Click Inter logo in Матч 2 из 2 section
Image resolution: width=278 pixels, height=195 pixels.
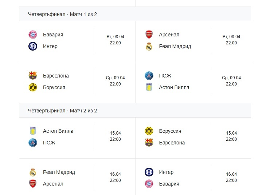point(149,172)
